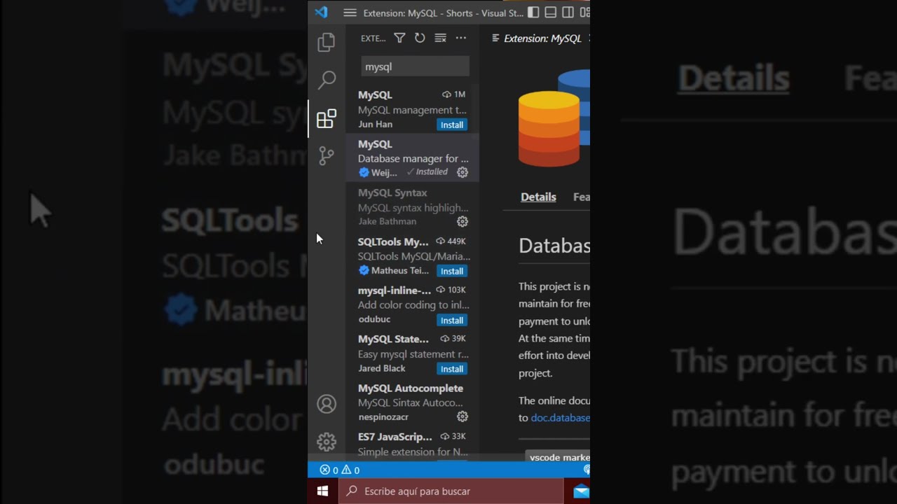Install SQLTools MySQL by Matheus Teixeira
The height and width of the screenshot is (504, 897).
451,271
